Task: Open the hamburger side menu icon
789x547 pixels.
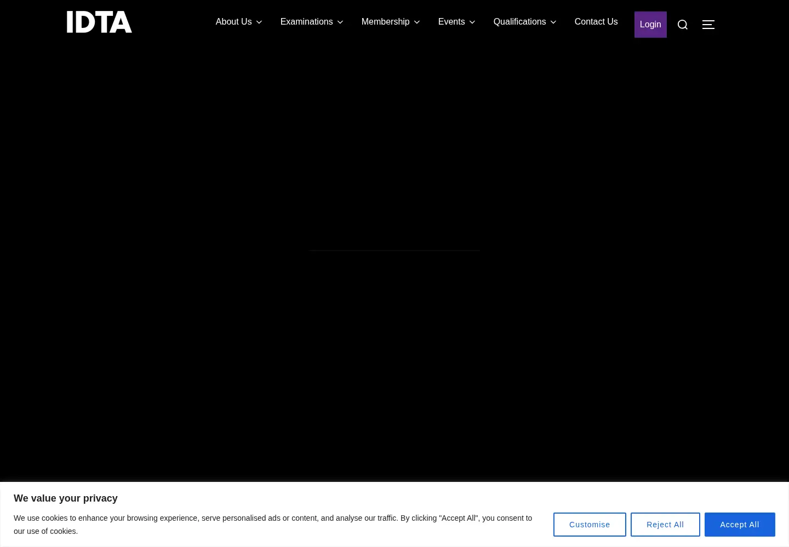Action: tap(708, 25)
